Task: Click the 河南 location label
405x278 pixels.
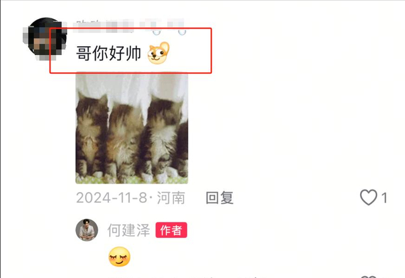Action: [x=171, y=198]
